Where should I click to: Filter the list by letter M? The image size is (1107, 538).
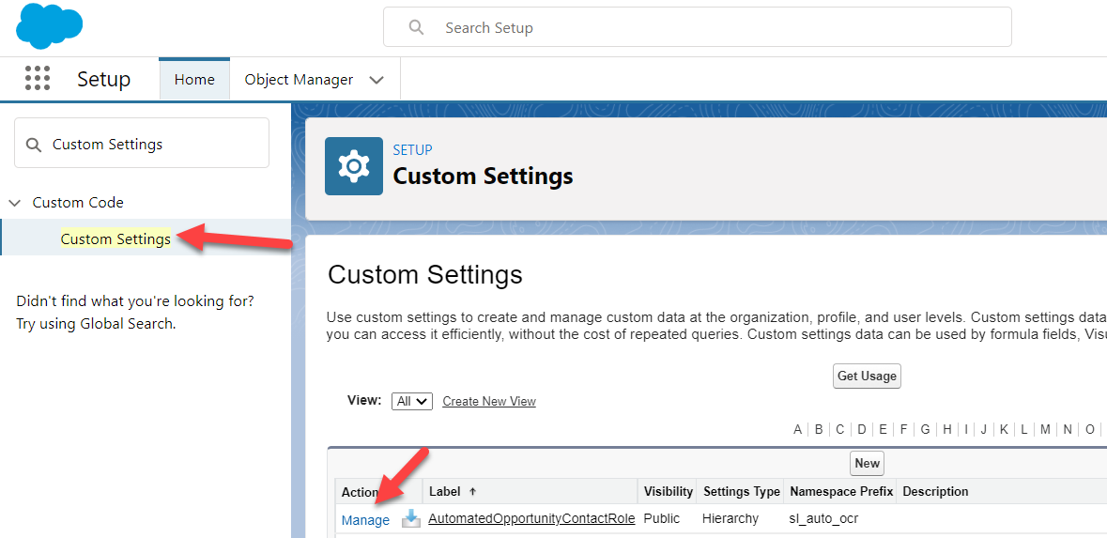(x=1045, y=429)
